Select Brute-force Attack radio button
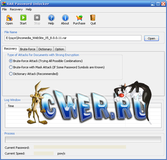 tap(11, 61)
